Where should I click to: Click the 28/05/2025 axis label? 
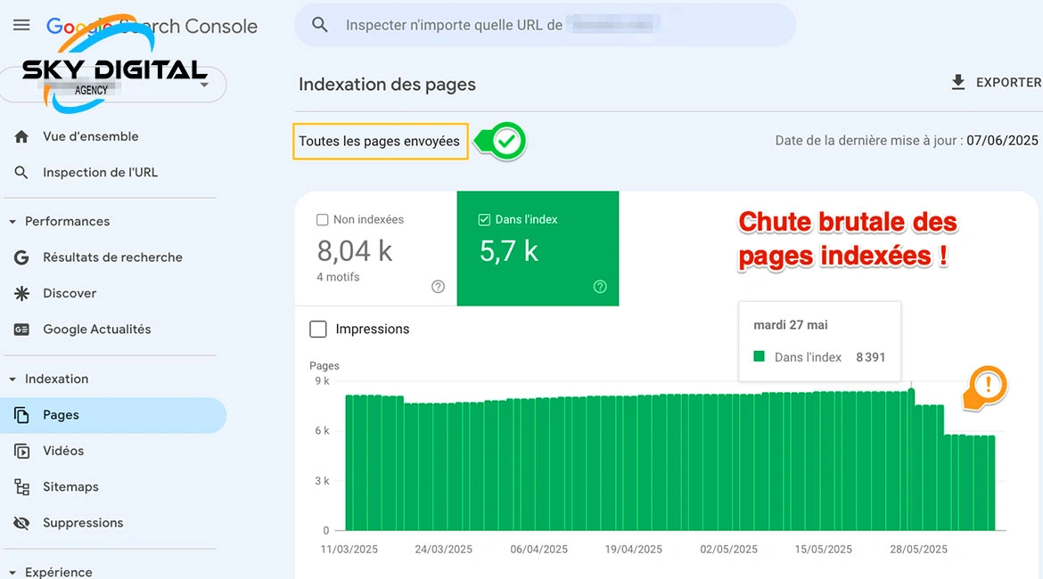(918, 549)
